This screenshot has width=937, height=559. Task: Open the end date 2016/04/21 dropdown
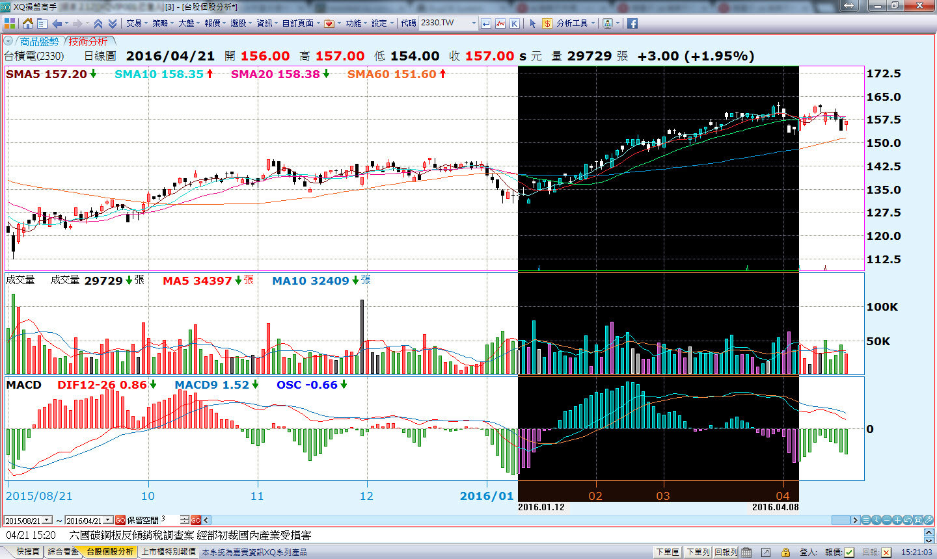(x=108, y=521)
